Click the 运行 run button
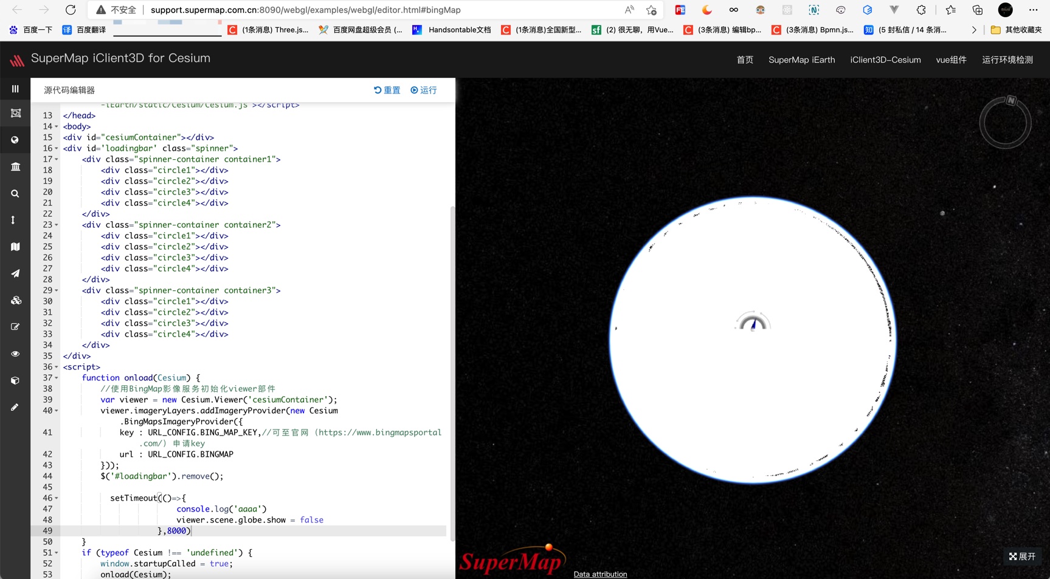Image resolution: width=1050 pixels, height=579 pixels. click(x=424, y=90)
